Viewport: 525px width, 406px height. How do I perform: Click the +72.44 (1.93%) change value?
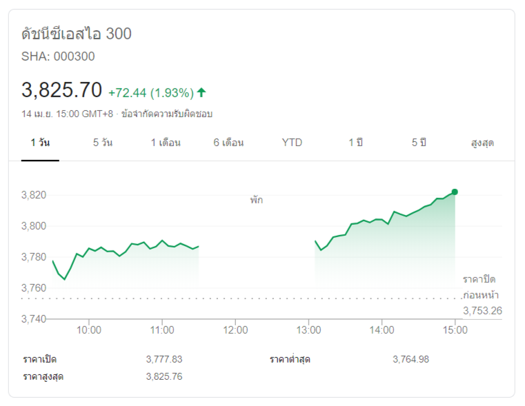[x=151, y=92]
